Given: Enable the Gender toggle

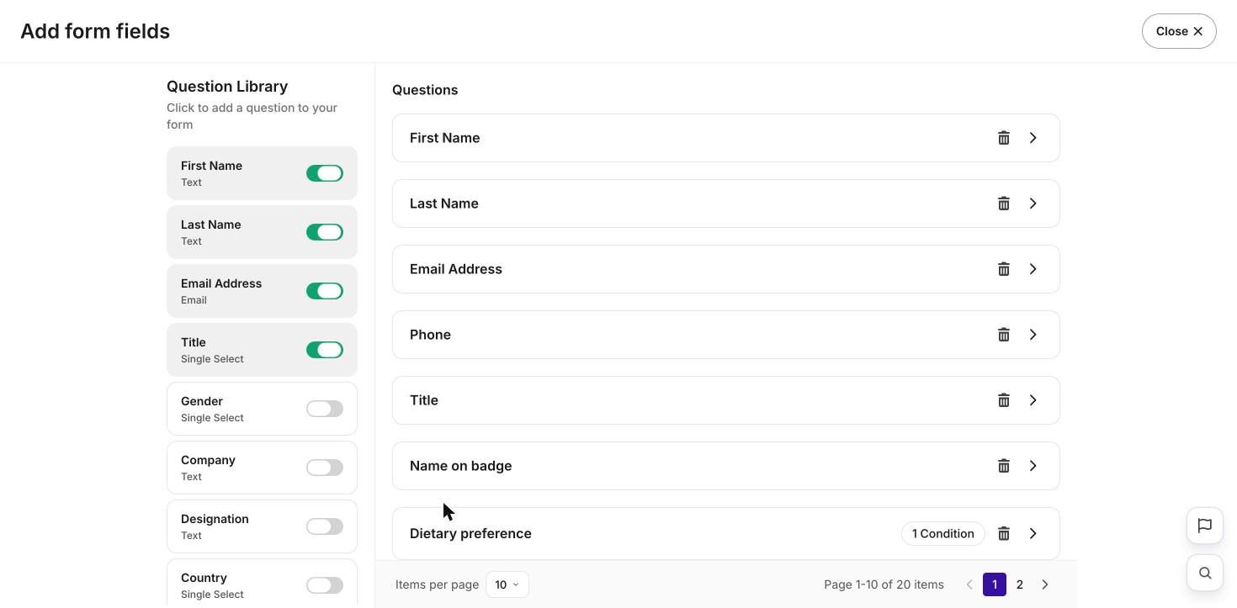Looking at the screenshot, I should click(x=325, y=409).
